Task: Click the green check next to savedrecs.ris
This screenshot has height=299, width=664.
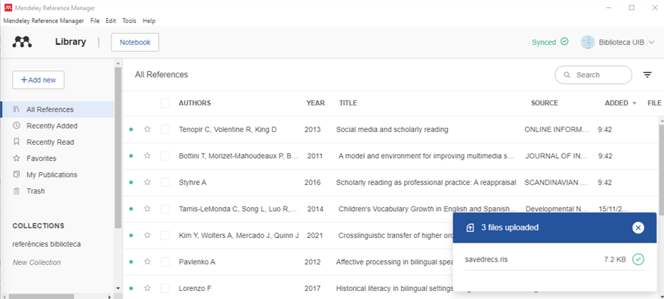Action: click(638, 259)
